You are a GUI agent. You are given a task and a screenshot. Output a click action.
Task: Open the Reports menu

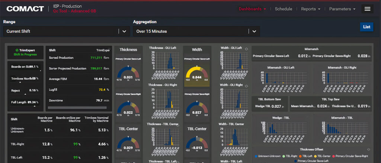pos(311,9)
